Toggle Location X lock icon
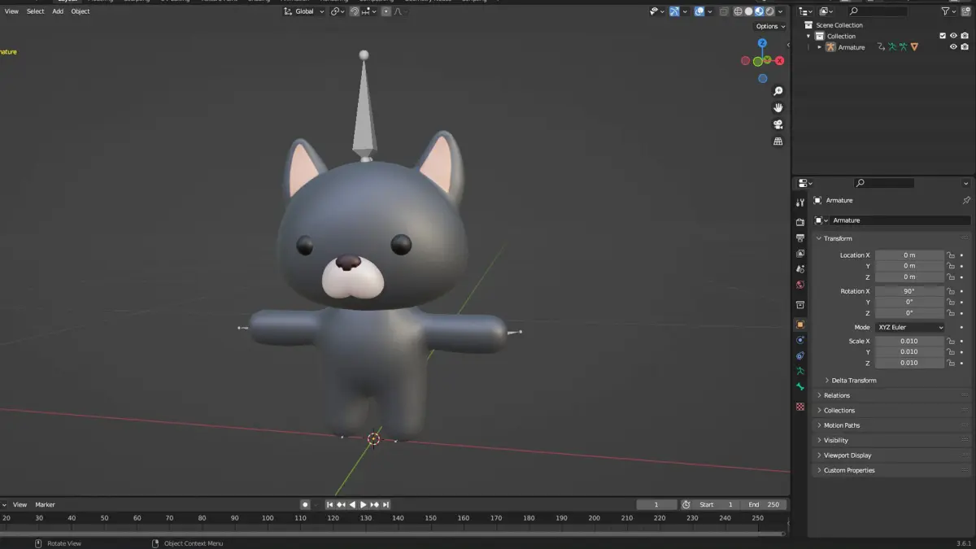Image resolution: width=976 pixels, height=549 pixels. [x=950, y=255]
